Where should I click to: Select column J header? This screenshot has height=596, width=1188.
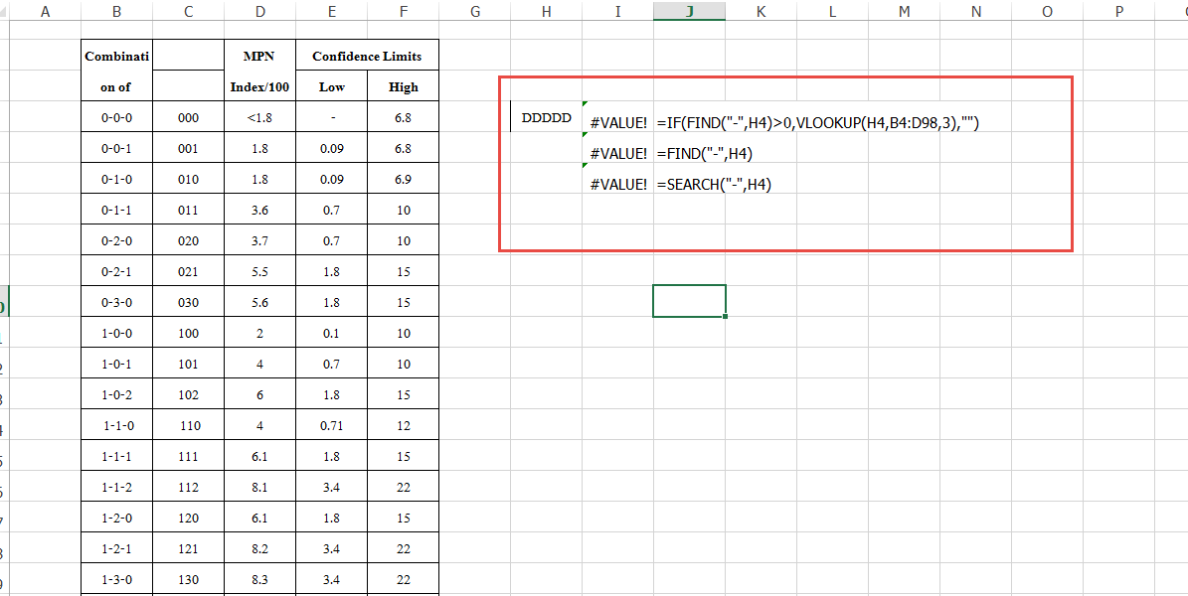(x=690, y=10)
